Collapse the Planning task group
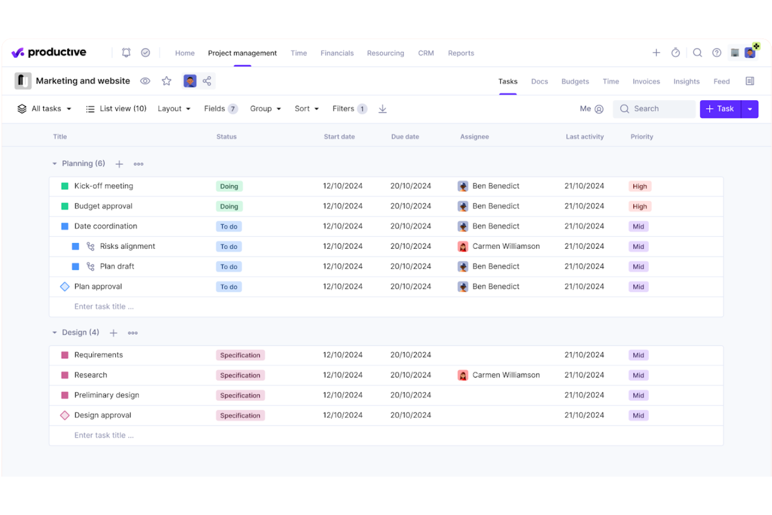Screen dimensions: 772x515 point(54,163)
